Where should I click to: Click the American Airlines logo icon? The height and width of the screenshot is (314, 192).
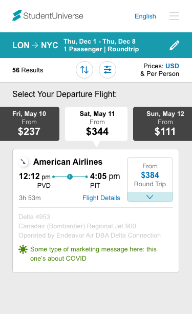(24, 162)
